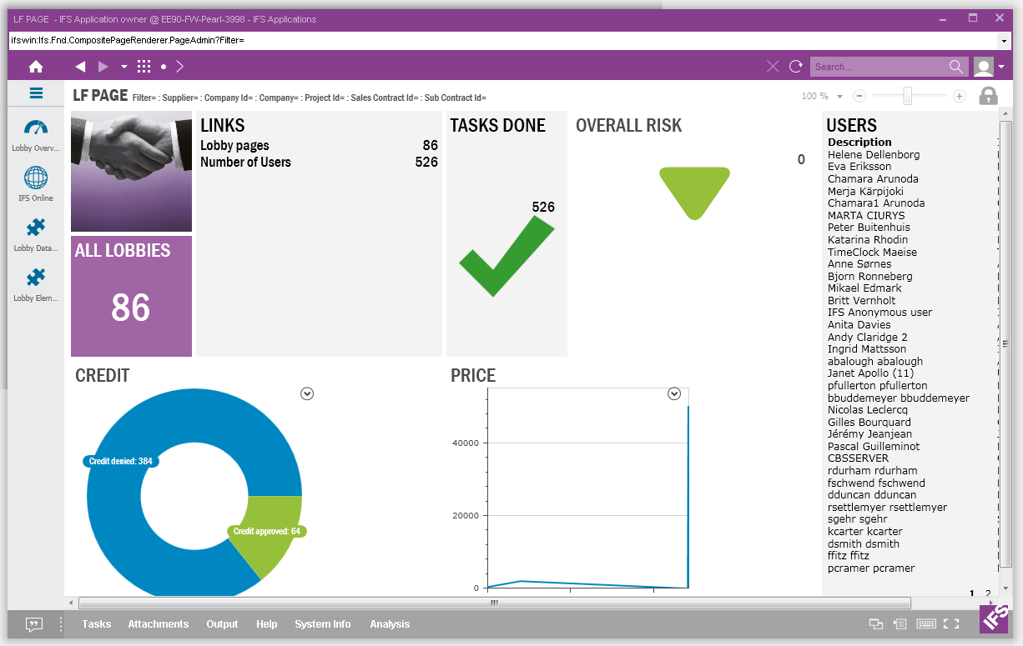The height and width of the screenshot is (646, 1023).
Task: Click the Home icon in the toolbar
Action: pyautogui.click(x=36, y=67)
